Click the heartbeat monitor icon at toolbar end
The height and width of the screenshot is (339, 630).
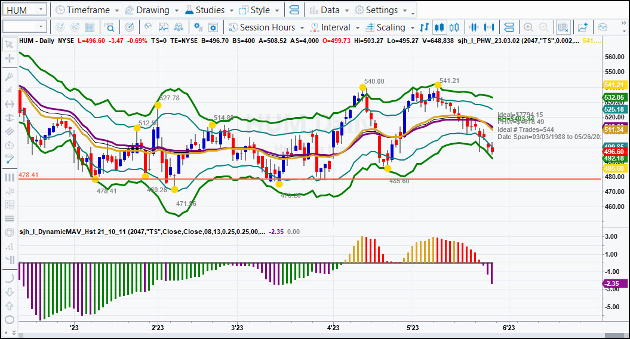[603, 27]
